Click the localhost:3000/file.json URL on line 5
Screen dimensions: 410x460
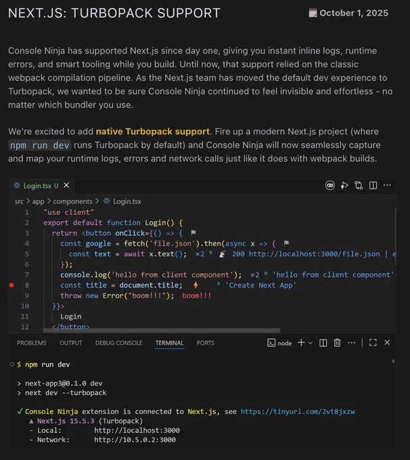pos(315,254)
